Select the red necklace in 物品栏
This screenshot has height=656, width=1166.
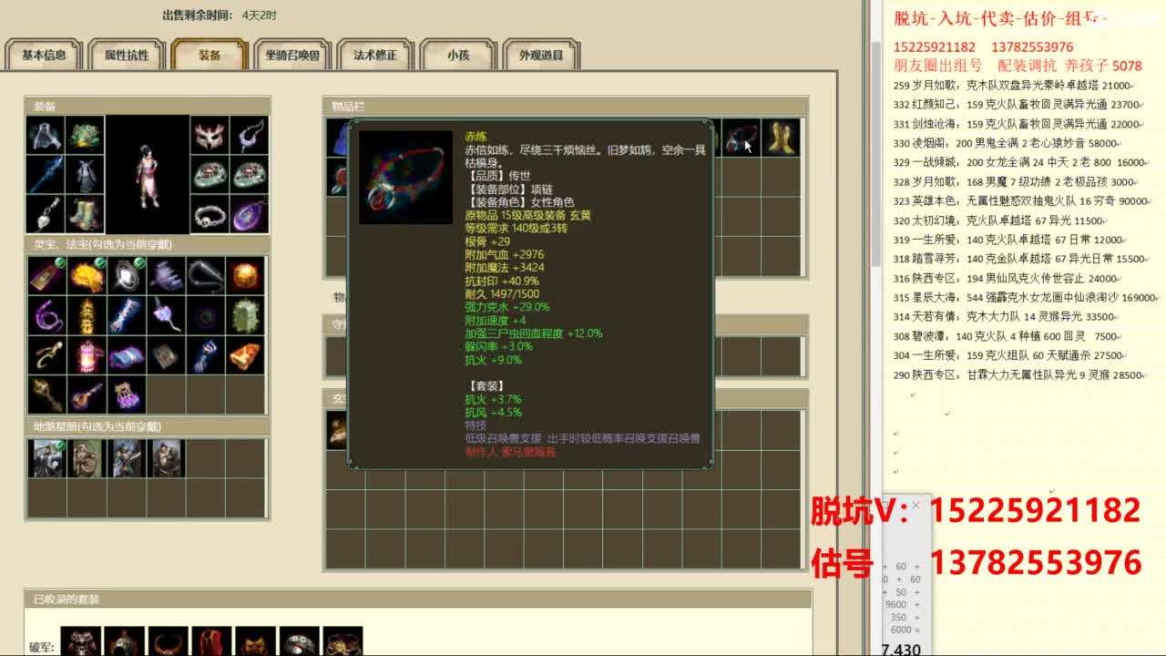741,138
